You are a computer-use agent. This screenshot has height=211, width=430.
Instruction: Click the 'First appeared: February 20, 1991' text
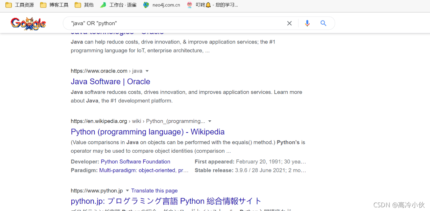click(x=250, y=162)
